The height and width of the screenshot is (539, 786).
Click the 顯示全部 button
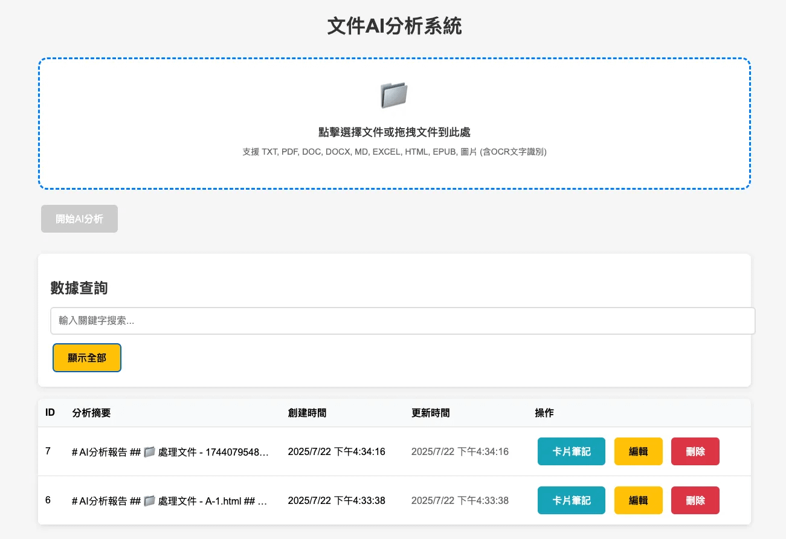coord(87,358)
